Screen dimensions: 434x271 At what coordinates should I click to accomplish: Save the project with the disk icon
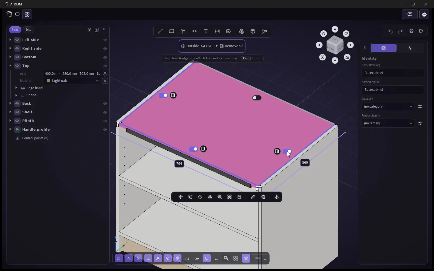point(411,31)
